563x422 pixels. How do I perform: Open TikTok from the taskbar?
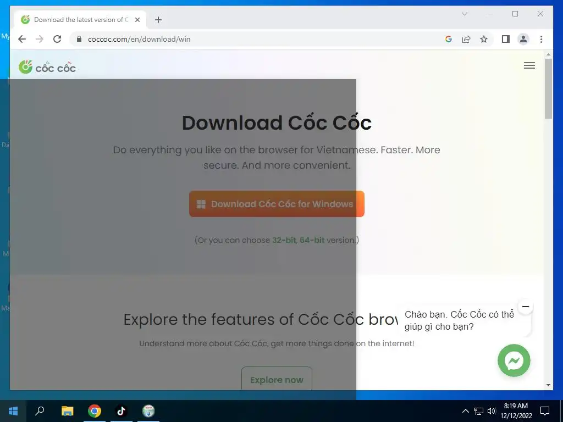pyautogui.click(x=122, y=411)
